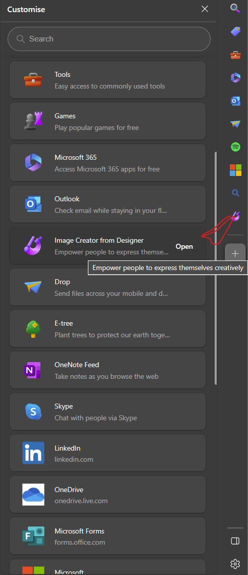Open the Microsoft 365 sidebar icon
The image size is (248, 575).
point(235,78)
